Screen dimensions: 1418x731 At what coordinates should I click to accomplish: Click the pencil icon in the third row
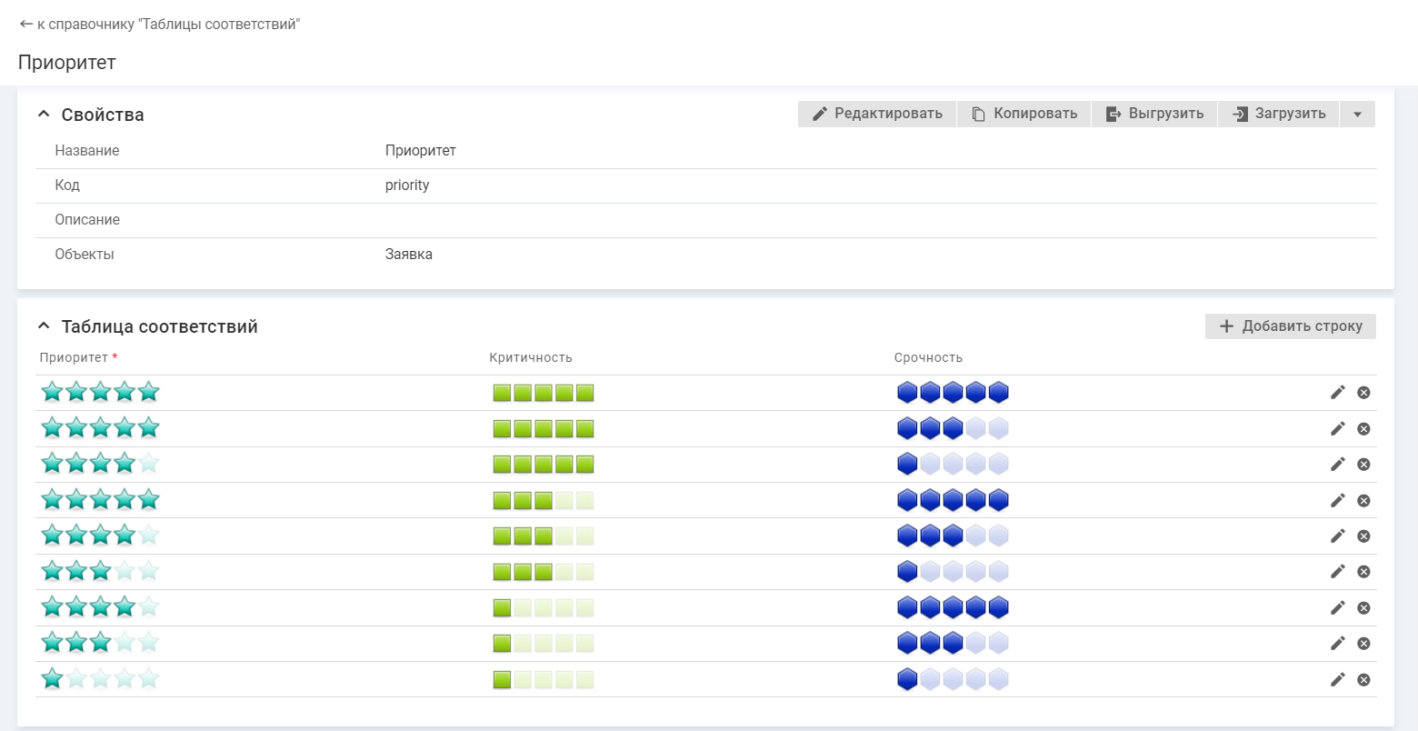tap(1337, 465)
